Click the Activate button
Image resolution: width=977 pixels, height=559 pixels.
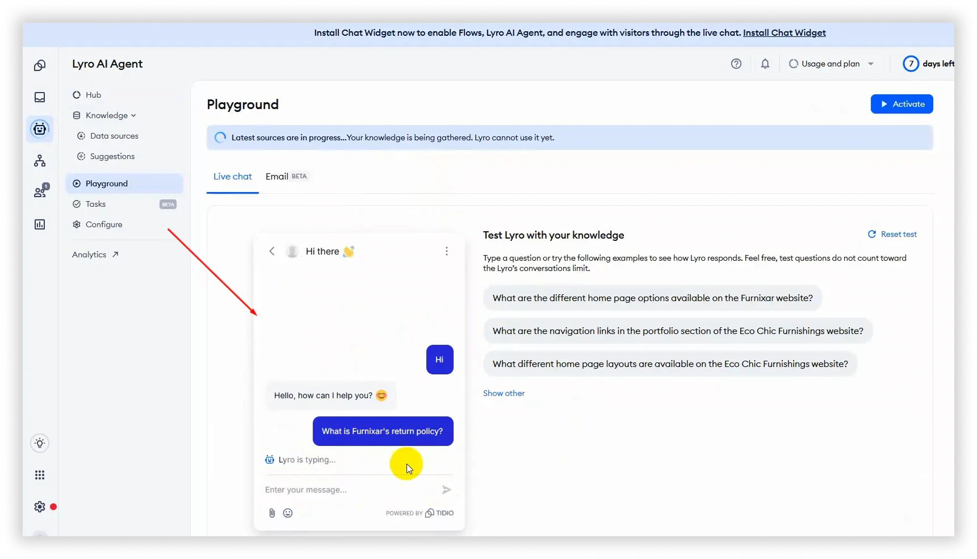click(901, 104)
